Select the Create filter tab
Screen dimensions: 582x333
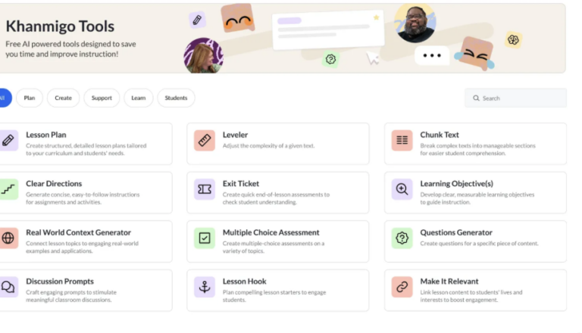click(63, 98)
